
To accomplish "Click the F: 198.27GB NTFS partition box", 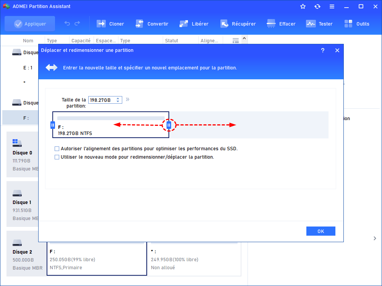I will coord(111,125).
